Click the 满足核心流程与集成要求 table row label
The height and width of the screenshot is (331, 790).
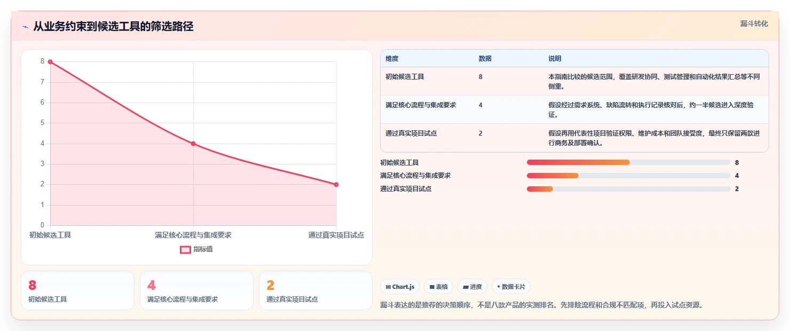421,105
